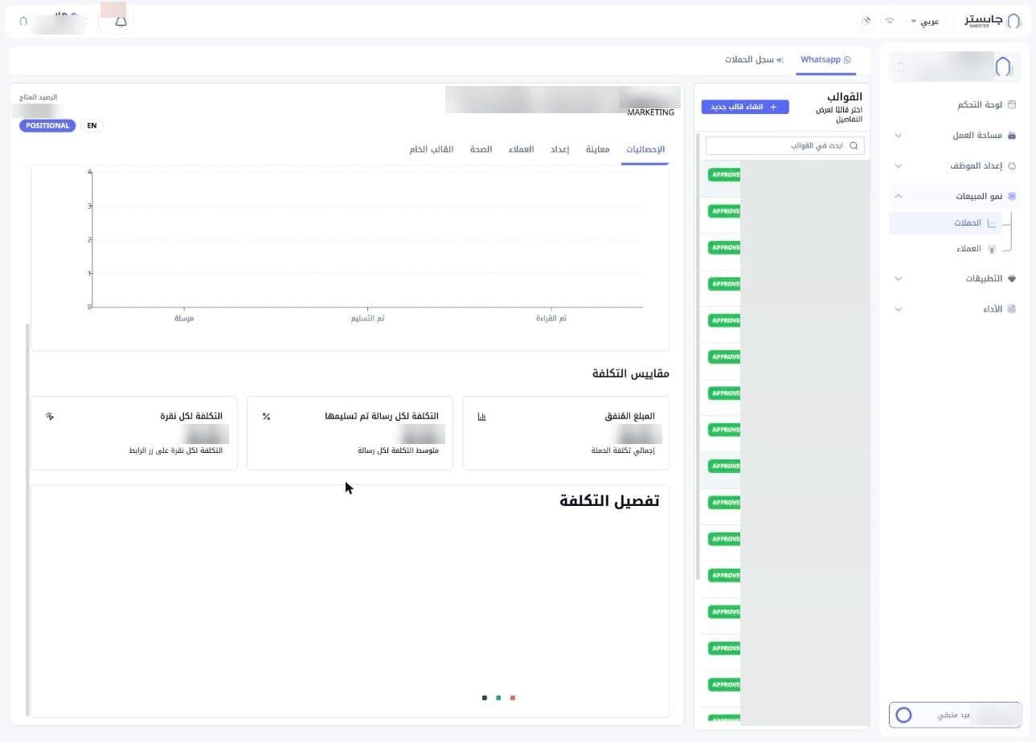Click the customers icon beside العملاء in the sidebar
This screenshot has width=1036, height=742.
[992, 249]
